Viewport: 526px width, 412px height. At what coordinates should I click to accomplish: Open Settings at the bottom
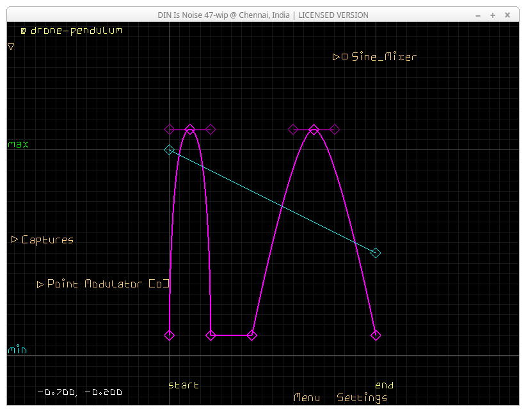(x=362, y=398)
